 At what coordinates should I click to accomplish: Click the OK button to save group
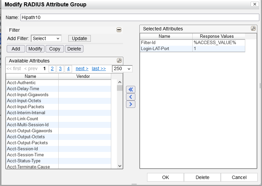click(166, 177)
